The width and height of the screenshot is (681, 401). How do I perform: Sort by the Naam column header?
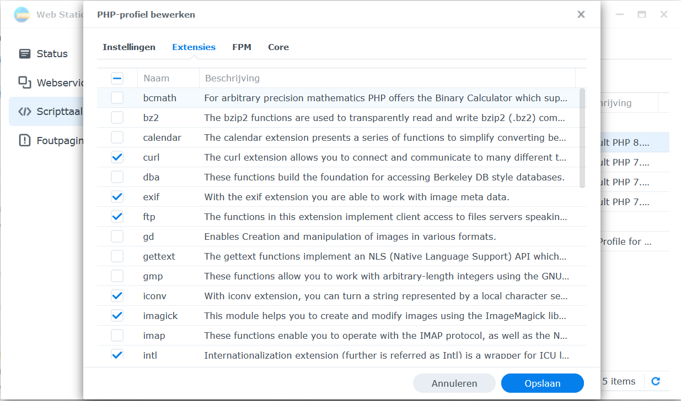[x=157, y=78]
